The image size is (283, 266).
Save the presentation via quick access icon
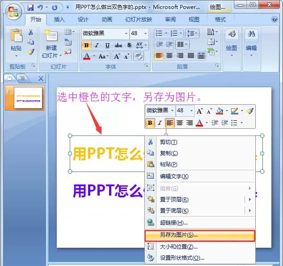click(x=30, y=8)
